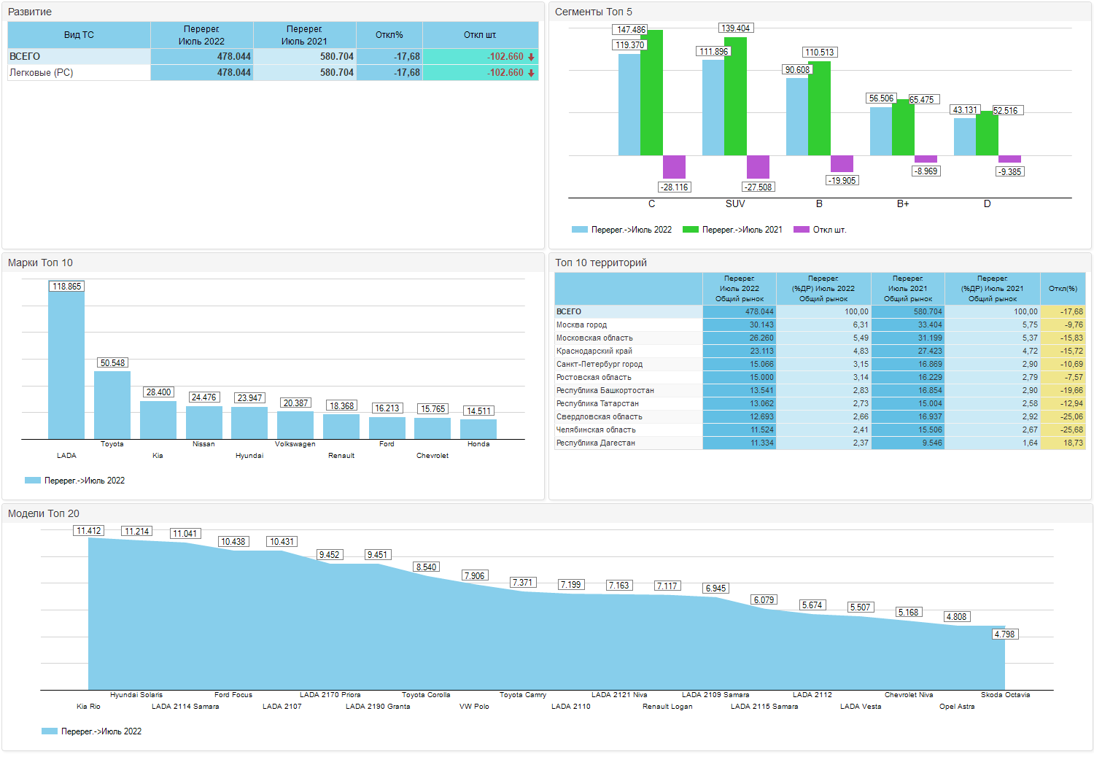Click the Toyota bar labeled 50.548
1094x773 pixels.
[x=112, y=405]
